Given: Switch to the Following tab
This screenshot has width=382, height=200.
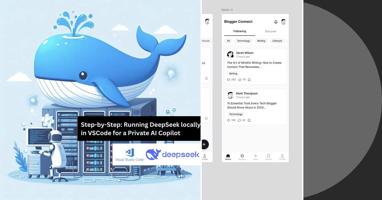Looking at the screenshot, I should tap(240, 31).
